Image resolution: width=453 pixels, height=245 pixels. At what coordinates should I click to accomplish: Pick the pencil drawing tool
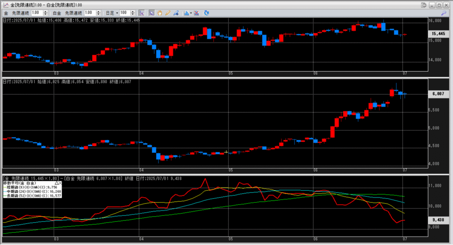click(168, 13)
